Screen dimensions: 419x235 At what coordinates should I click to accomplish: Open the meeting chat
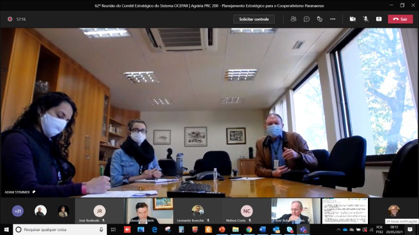tap(307, 19)
